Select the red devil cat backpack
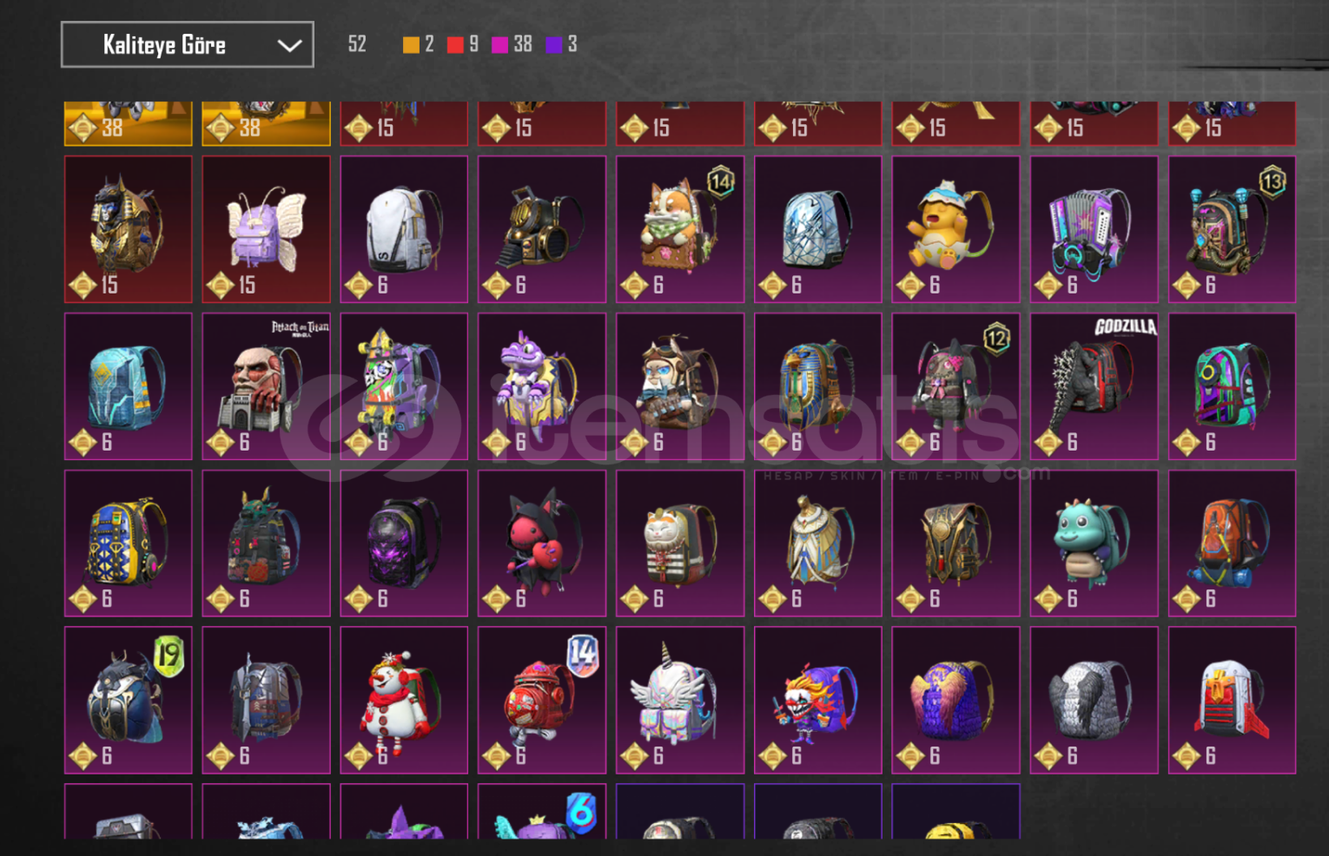This screenshot has width=1329, height=856. pos(541,543)
